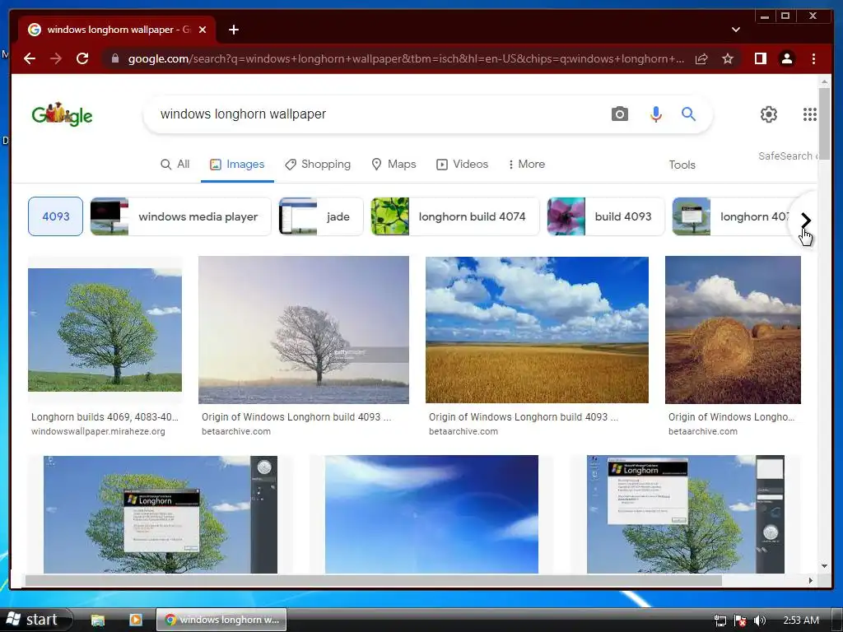The width and height of the screenshot is (843, 632).
Task: Click in the Google search text field
Action: tap(376, 114)
